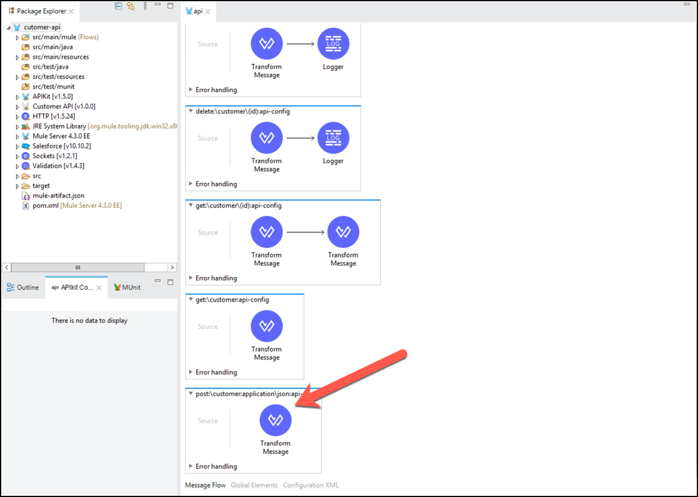Click delete:\customer\(id):api-config flow title
This screenshot has height=497, width=698.
(x=243, y=111)
